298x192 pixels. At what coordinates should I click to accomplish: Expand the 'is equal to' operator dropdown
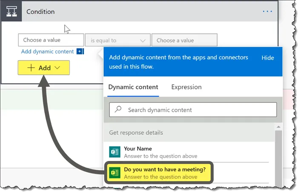pyautogui.click(x=118, y=40)
